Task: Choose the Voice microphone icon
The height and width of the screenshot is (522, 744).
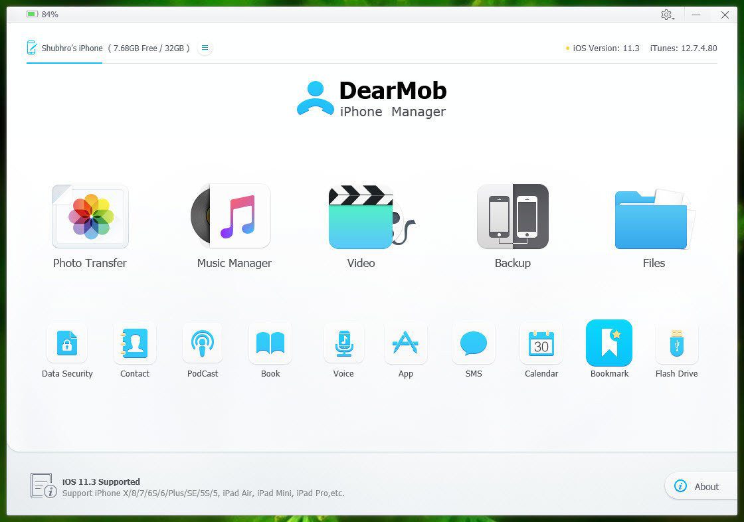Action: (343, 343)
